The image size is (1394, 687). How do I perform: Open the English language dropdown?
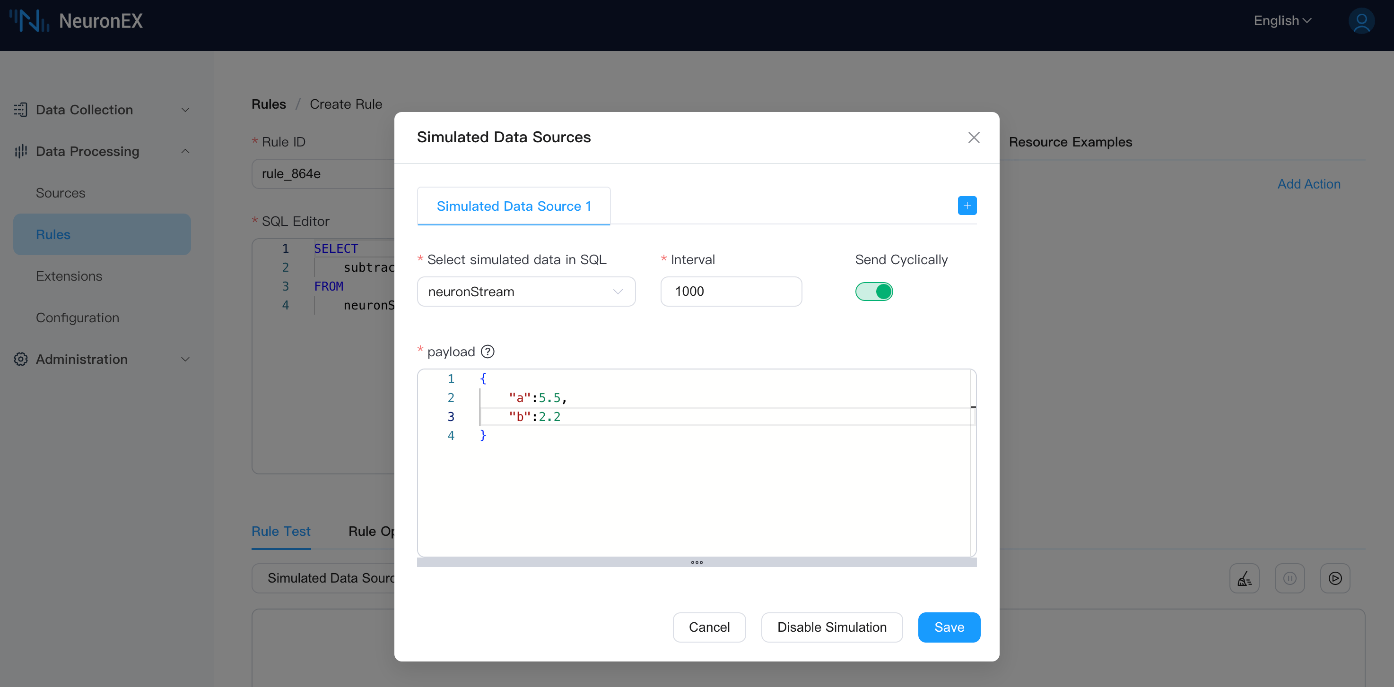click(1282, 20)
